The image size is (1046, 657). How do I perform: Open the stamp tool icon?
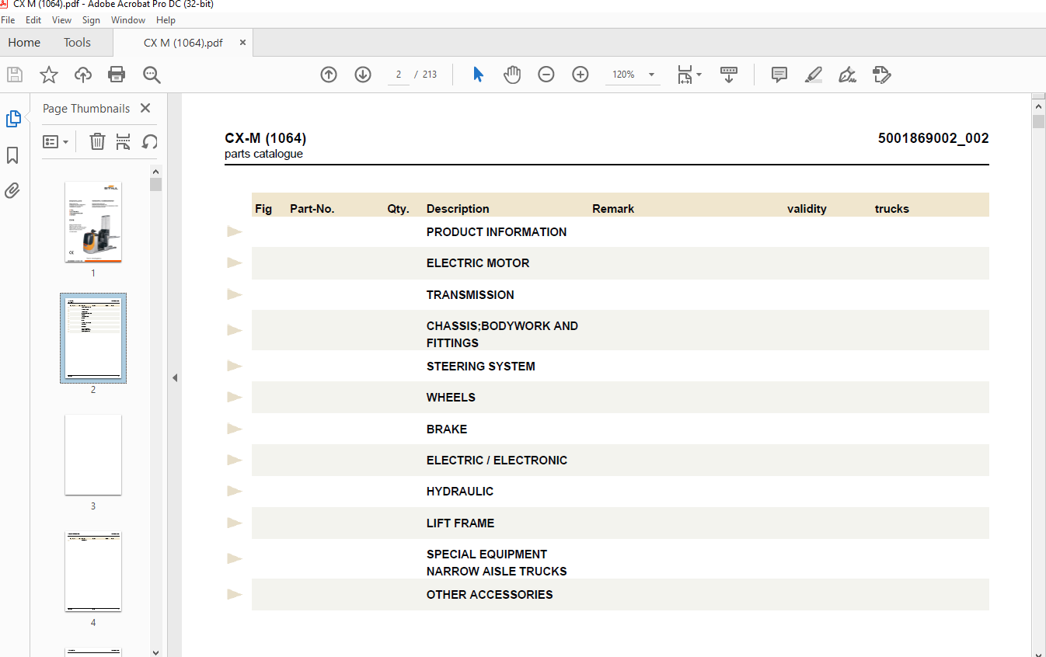[881, 75]
